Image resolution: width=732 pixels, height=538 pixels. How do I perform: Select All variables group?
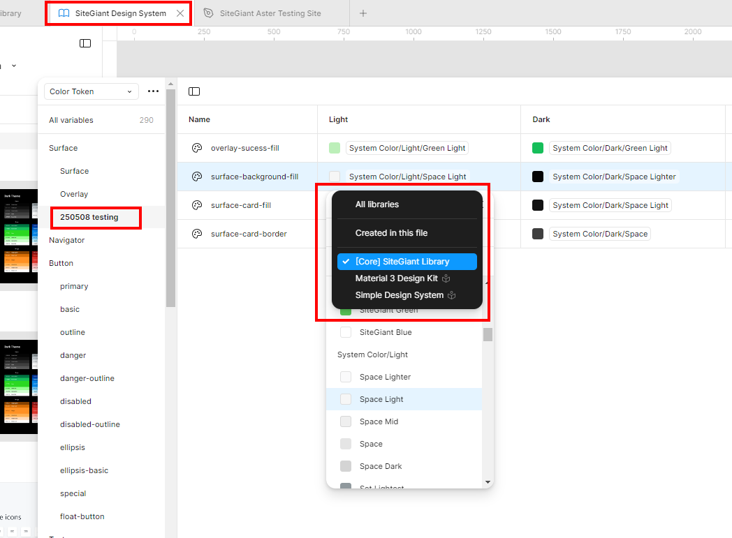click(101, 120)
